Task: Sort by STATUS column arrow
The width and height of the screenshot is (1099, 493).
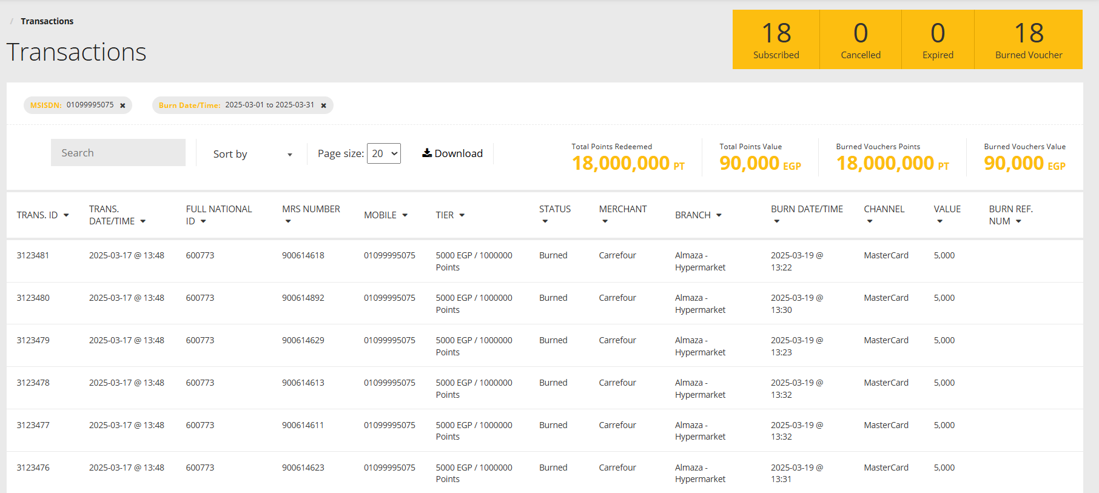Action: click(545, 221)
